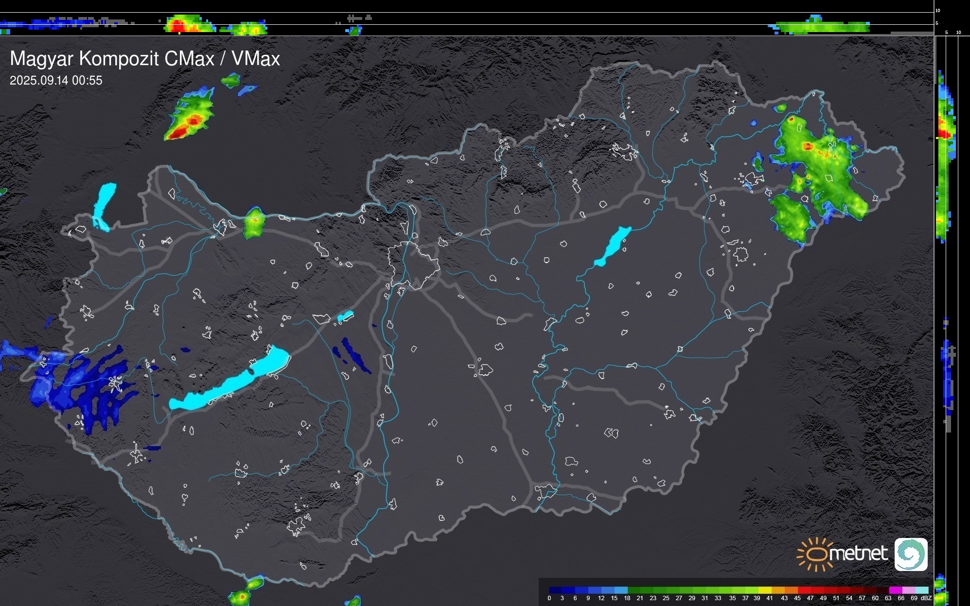The height and width of the screenshot is (606, 970).
Task: Click the yellow 39 dBZ legend swatch
Action: pos(765,590)
